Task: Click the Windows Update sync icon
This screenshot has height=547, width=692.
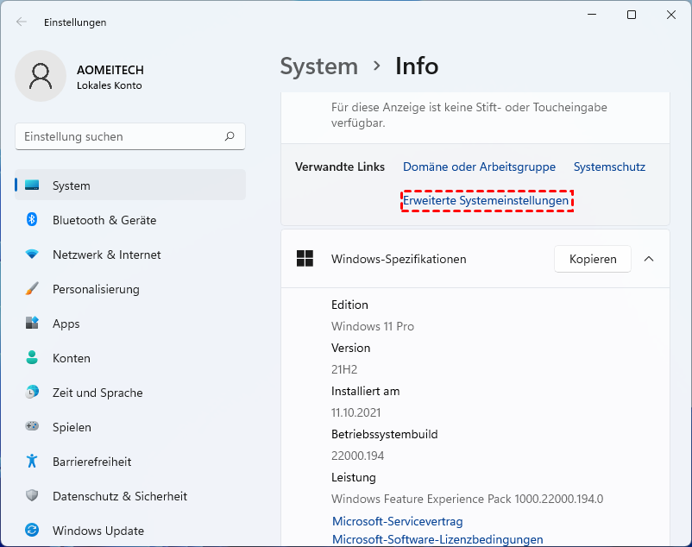Action: tap(32, 531)
